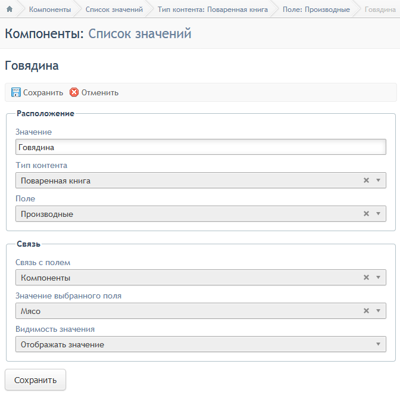Clear the Связь с полем selection

pyautogui.click(x=366, y=277)
